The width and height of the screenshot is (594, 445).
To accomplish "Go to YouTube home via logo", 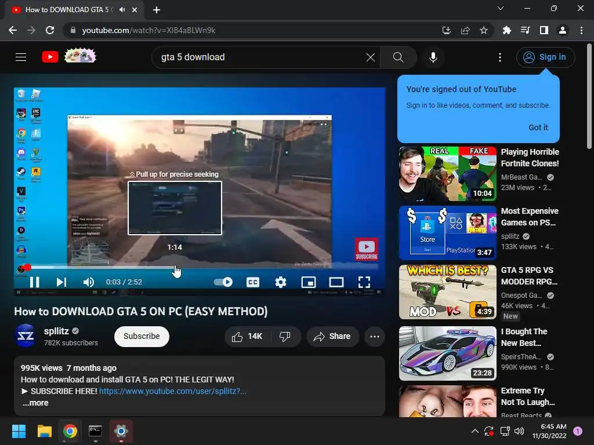I will coord(50,57).
